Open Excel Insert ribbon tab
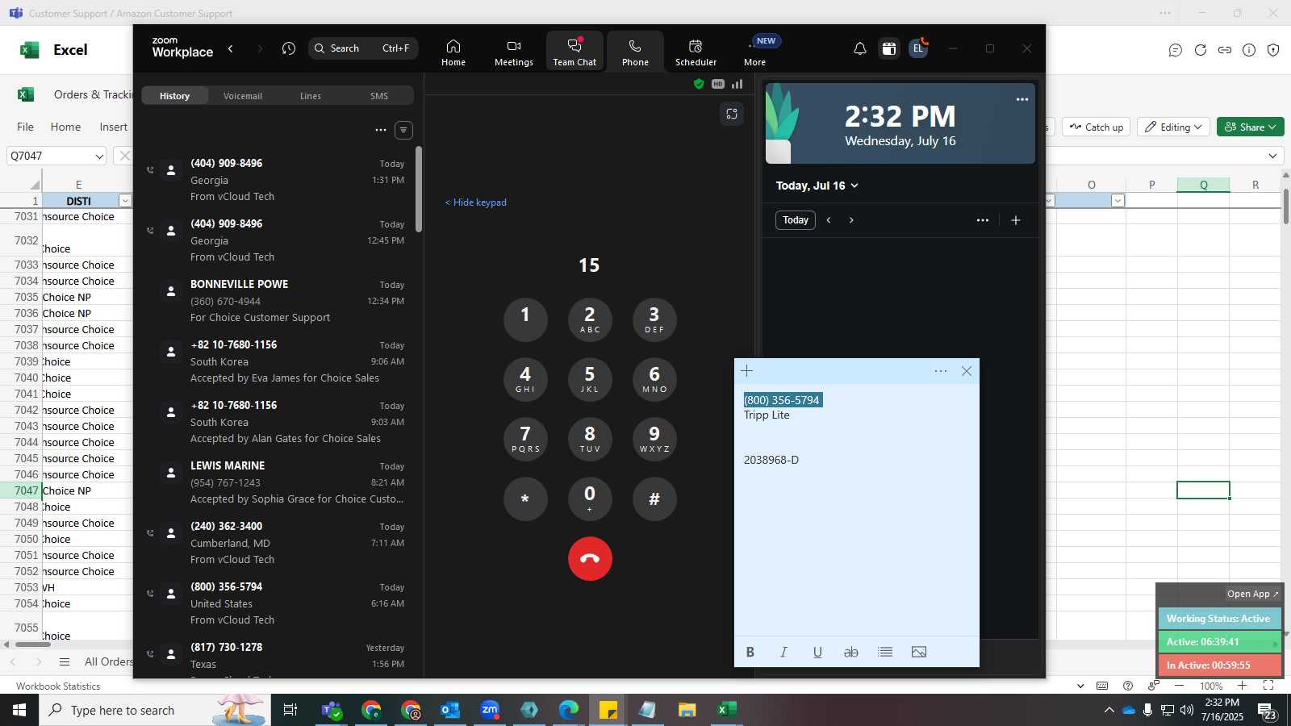Image resolution: width=1291 pixels, height=726 pixels. click(x=114, y=127)
